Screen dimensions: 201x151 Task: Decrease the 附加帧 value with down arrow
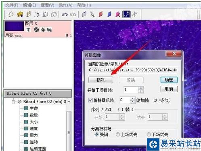tap(132, 102)
